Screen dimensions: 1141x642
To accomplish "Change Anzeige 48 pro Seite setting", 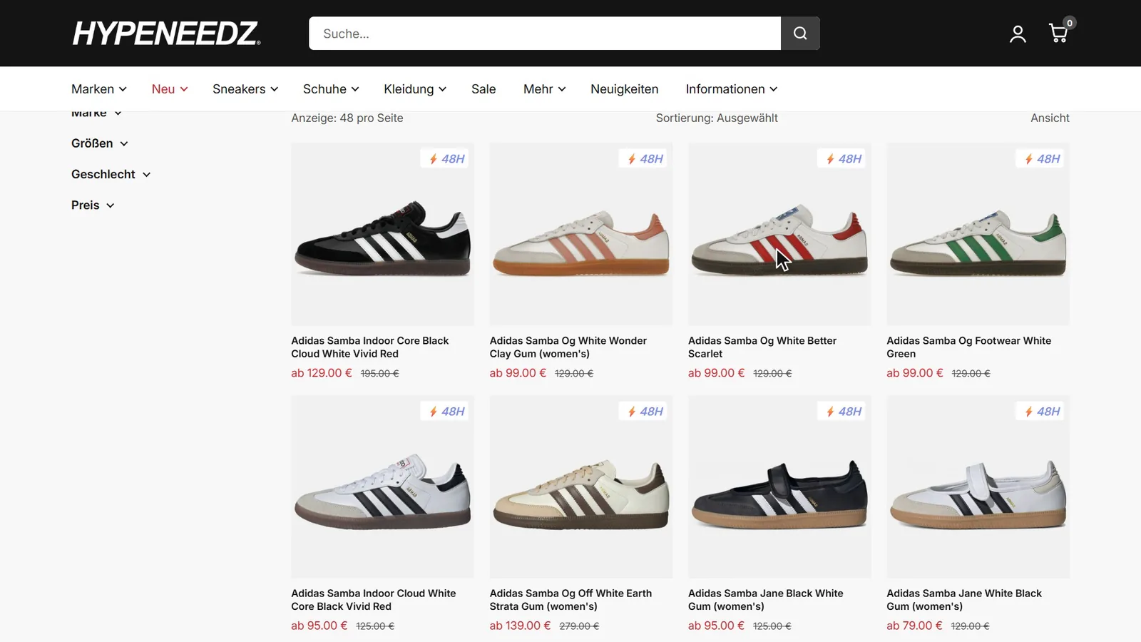I will 347,118.
